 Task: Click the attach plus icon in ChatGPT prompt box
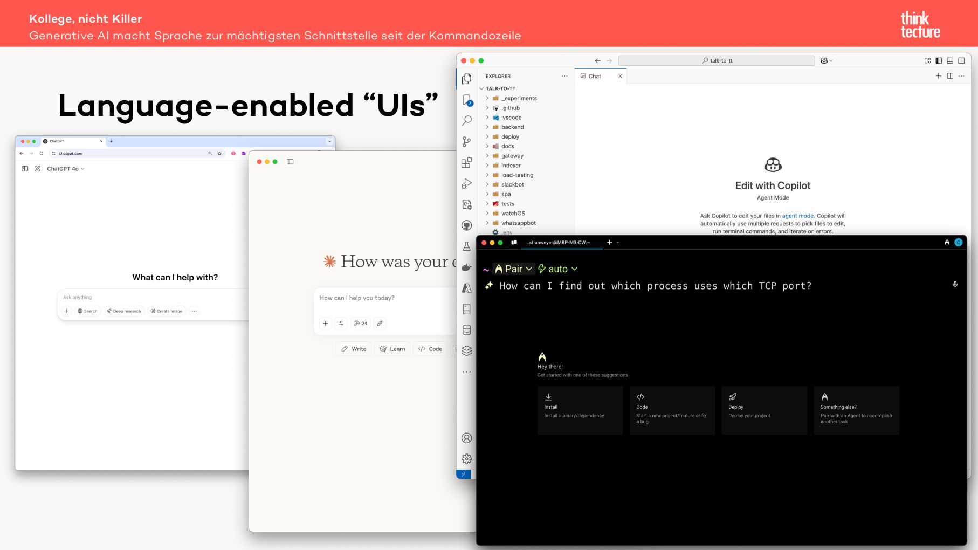click(x=66, y=311)
